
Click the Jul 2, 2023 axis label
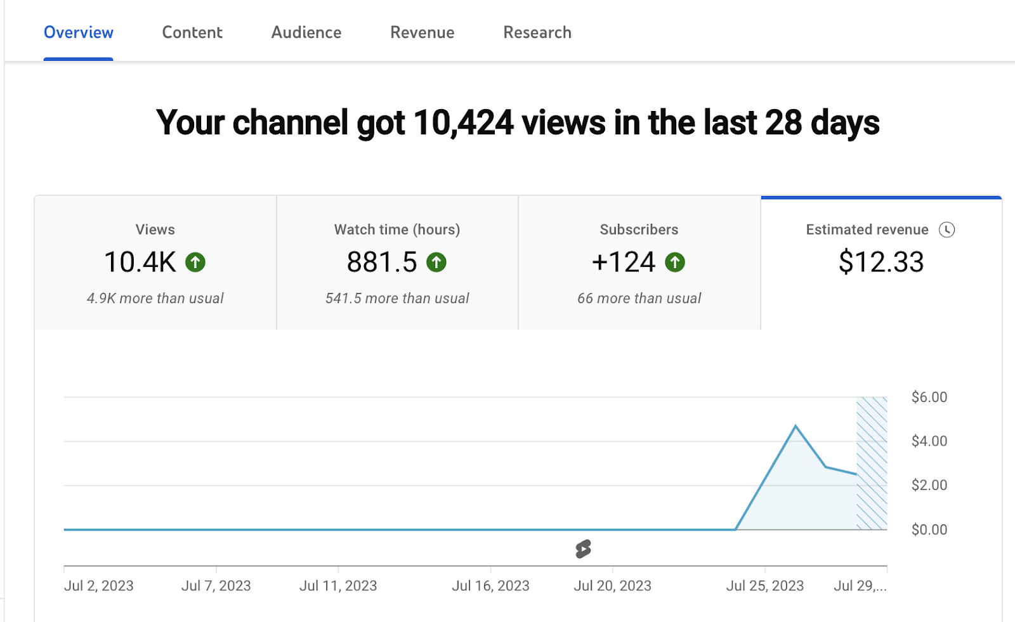tap(99, 586)
